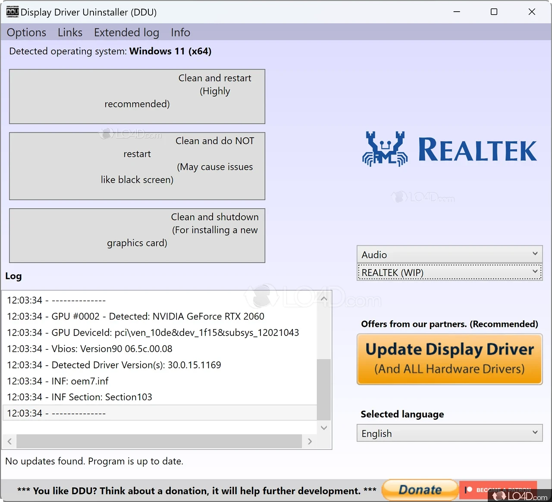Maximize the DDU window
The height and width of the screenshot is (502, 552).
click(494, 12)
